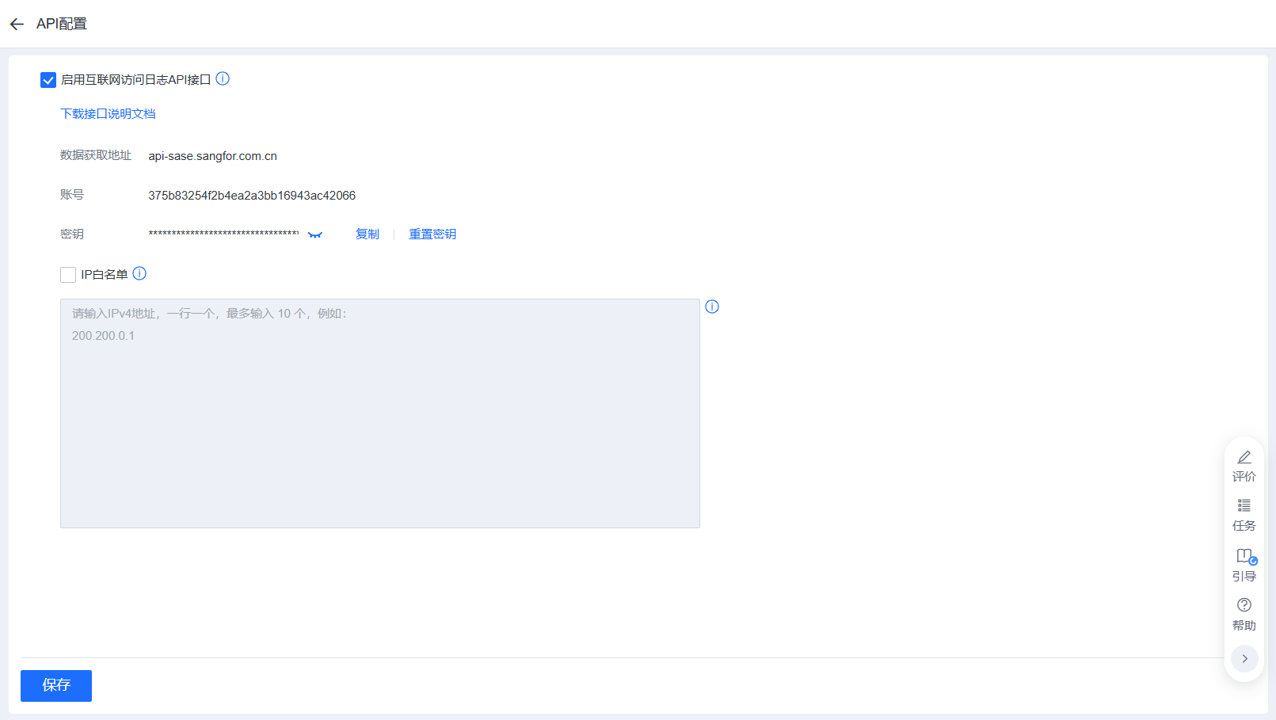Open the 引导 guide

pyautogui.click(x=1244, y=565)
